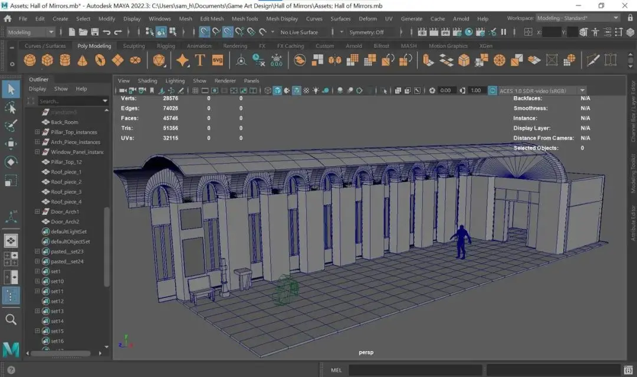Create a polygon disc from the shelf

pyautogui.click(x=135, y=61)
